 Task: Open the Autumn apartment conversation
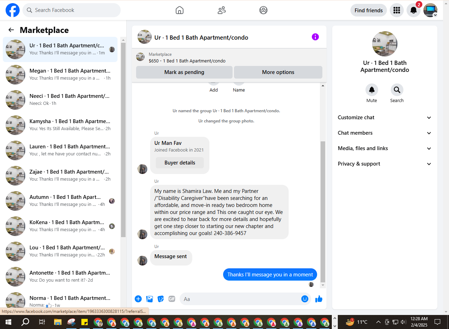click(60, 201)
